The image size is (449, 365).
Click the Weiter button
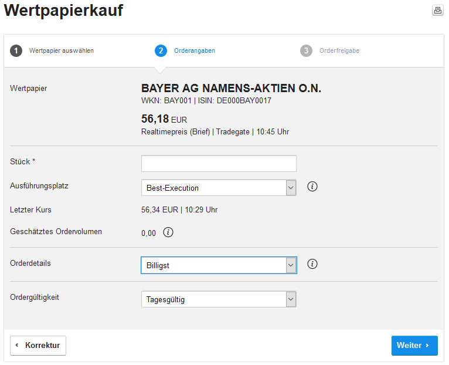point(414,346)
